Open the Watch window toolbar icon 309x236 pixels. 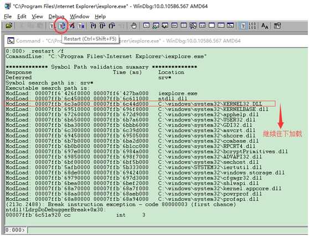click(156, 26)
